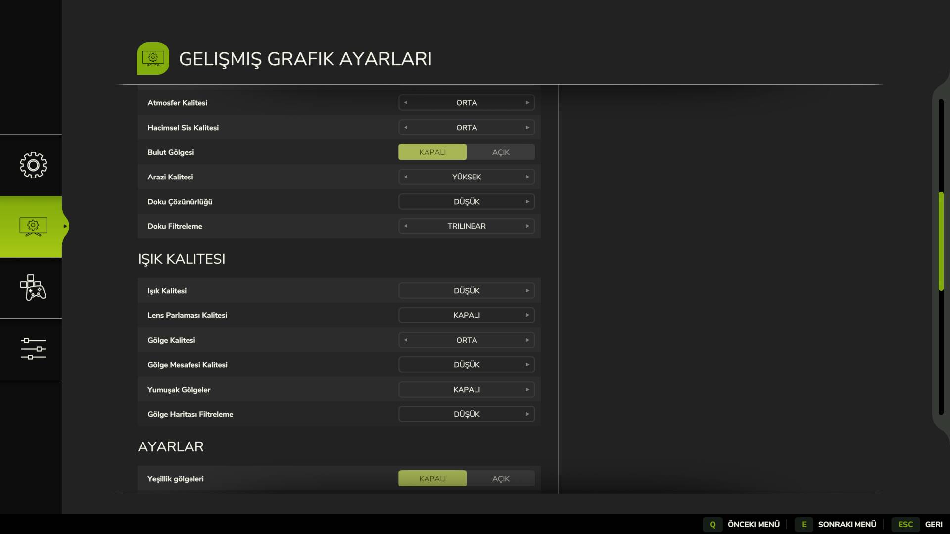Click the green scrollbar thumb
Image resolution: width=950 pixels, height=534 pixels.
[941, 241]
